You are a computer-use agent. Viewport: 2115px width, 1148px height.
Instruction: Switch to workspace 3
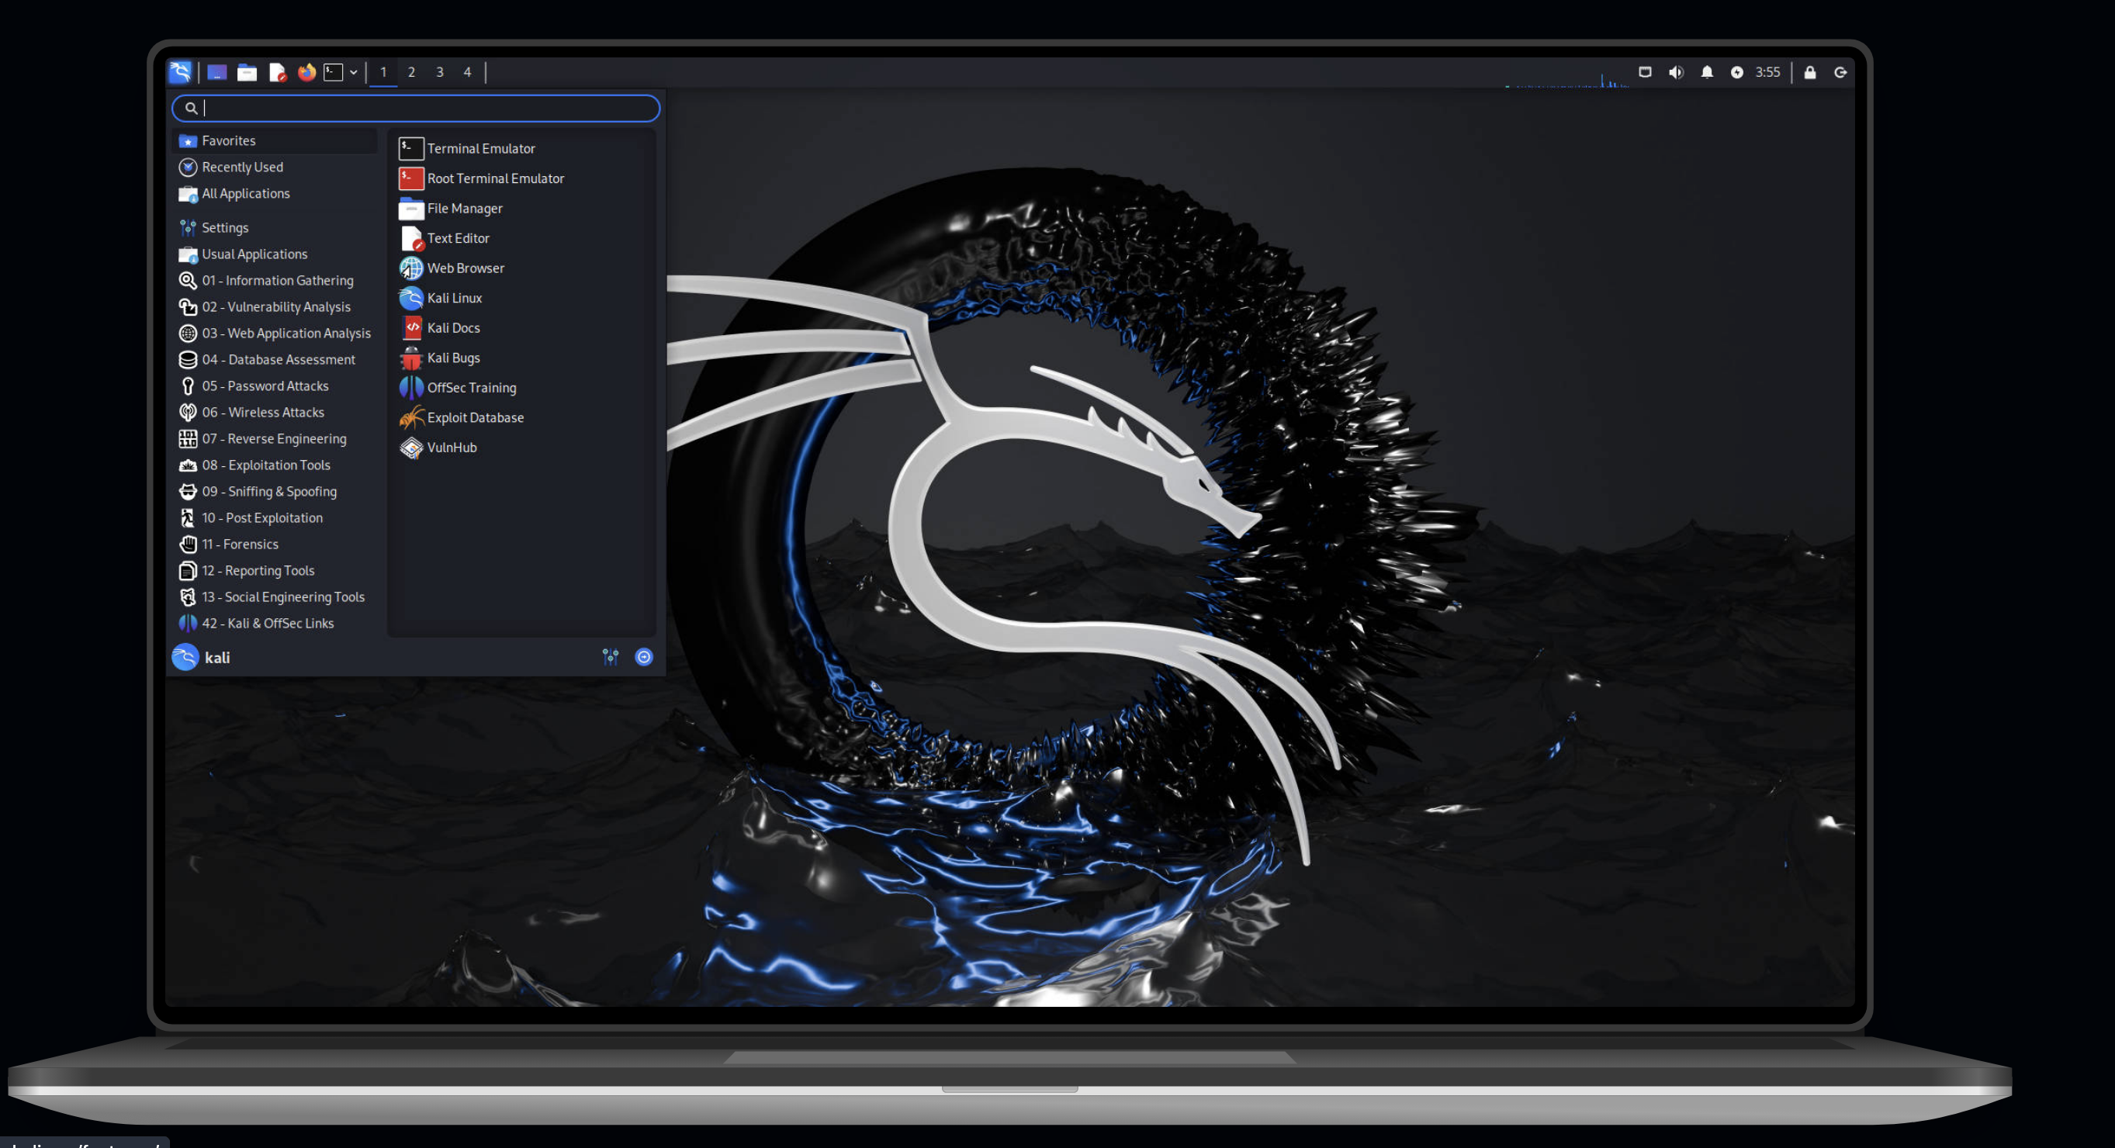click(x=440, y=72)
